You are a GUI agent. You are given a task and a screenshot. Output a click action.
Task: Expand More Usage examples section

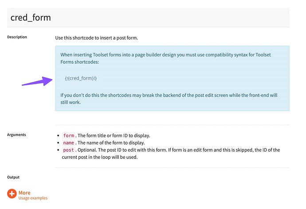coord(27,195)
